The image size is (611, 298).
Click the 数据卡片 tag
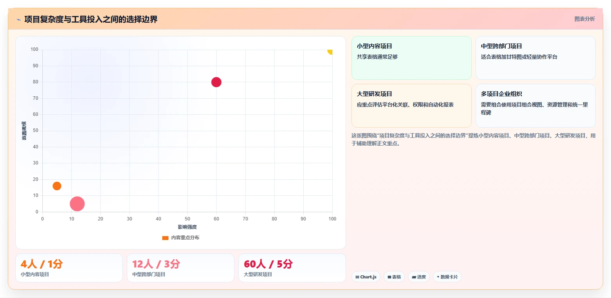coord(447,277)
